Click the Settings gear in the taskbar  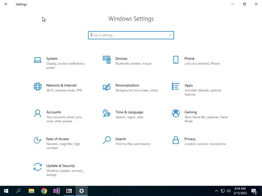click(x=82, y=191)
